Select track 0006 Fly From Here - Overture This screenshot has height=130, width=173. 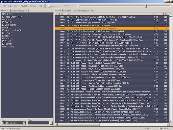pos(112,31)
